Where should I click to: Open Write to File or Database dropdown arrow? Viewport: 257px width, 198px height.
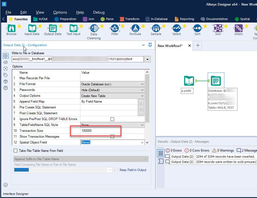[x=147, y=59]
